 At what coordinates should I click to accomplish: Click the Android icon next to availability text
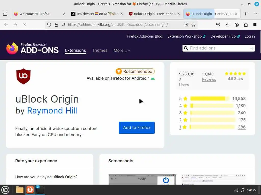(x=153, y=79)
